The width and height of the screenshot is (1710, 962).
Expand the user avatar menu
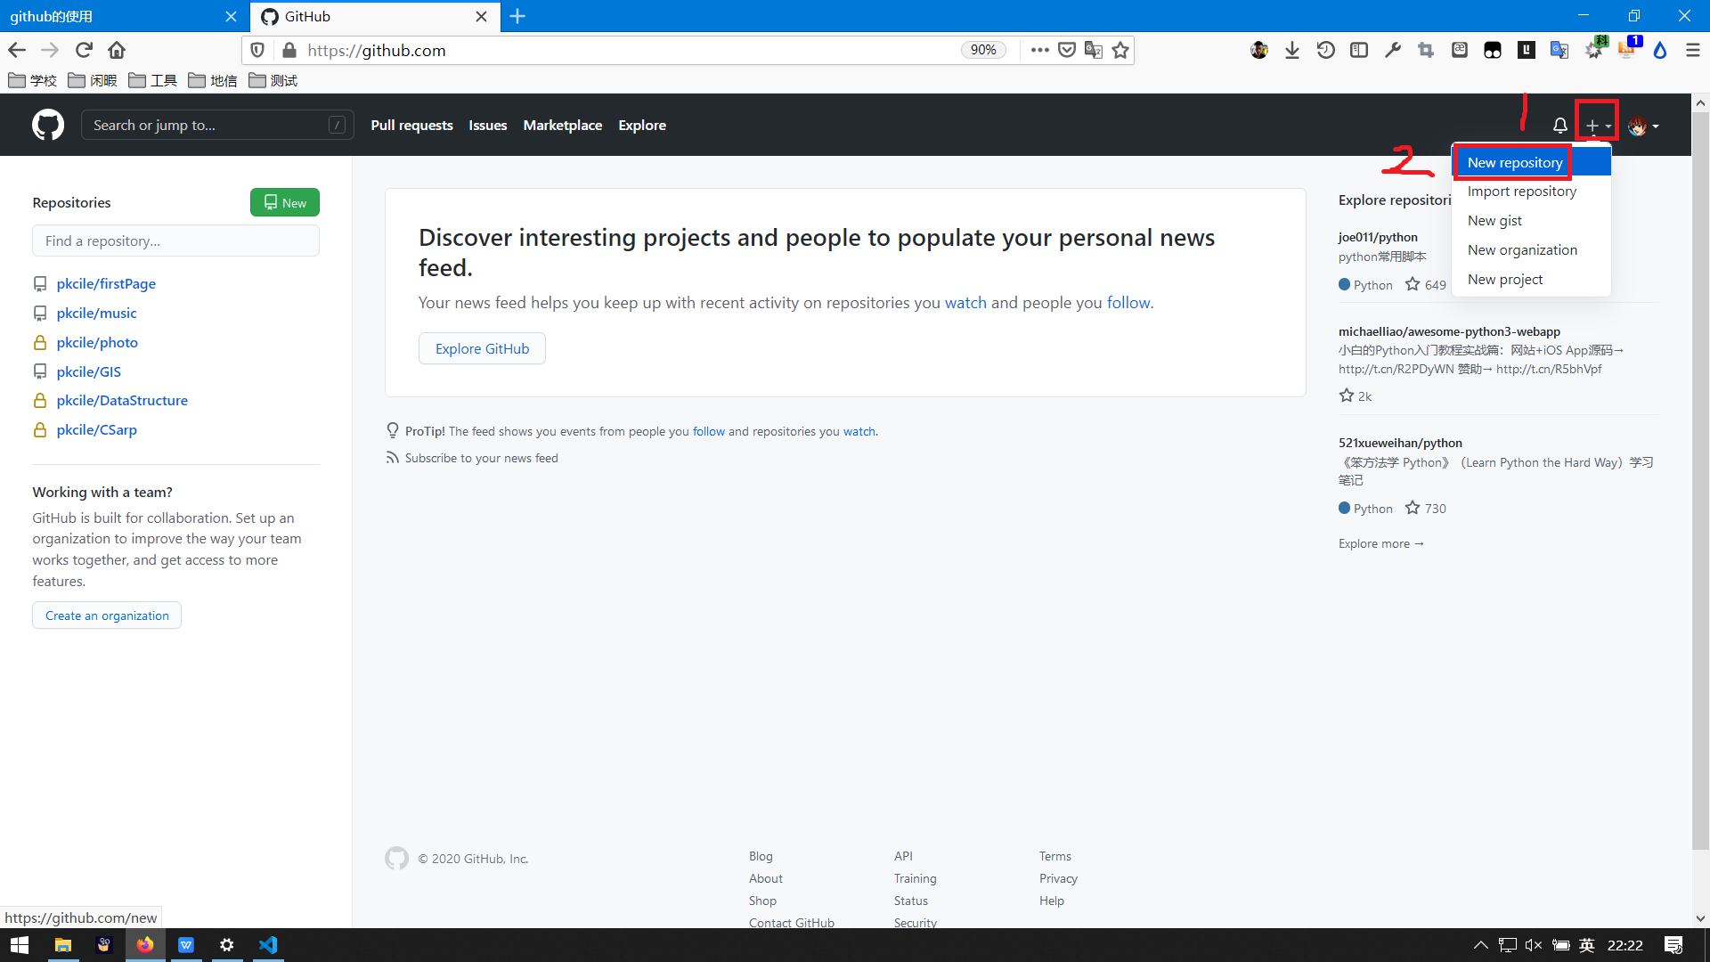click(x=1643, y=126)
